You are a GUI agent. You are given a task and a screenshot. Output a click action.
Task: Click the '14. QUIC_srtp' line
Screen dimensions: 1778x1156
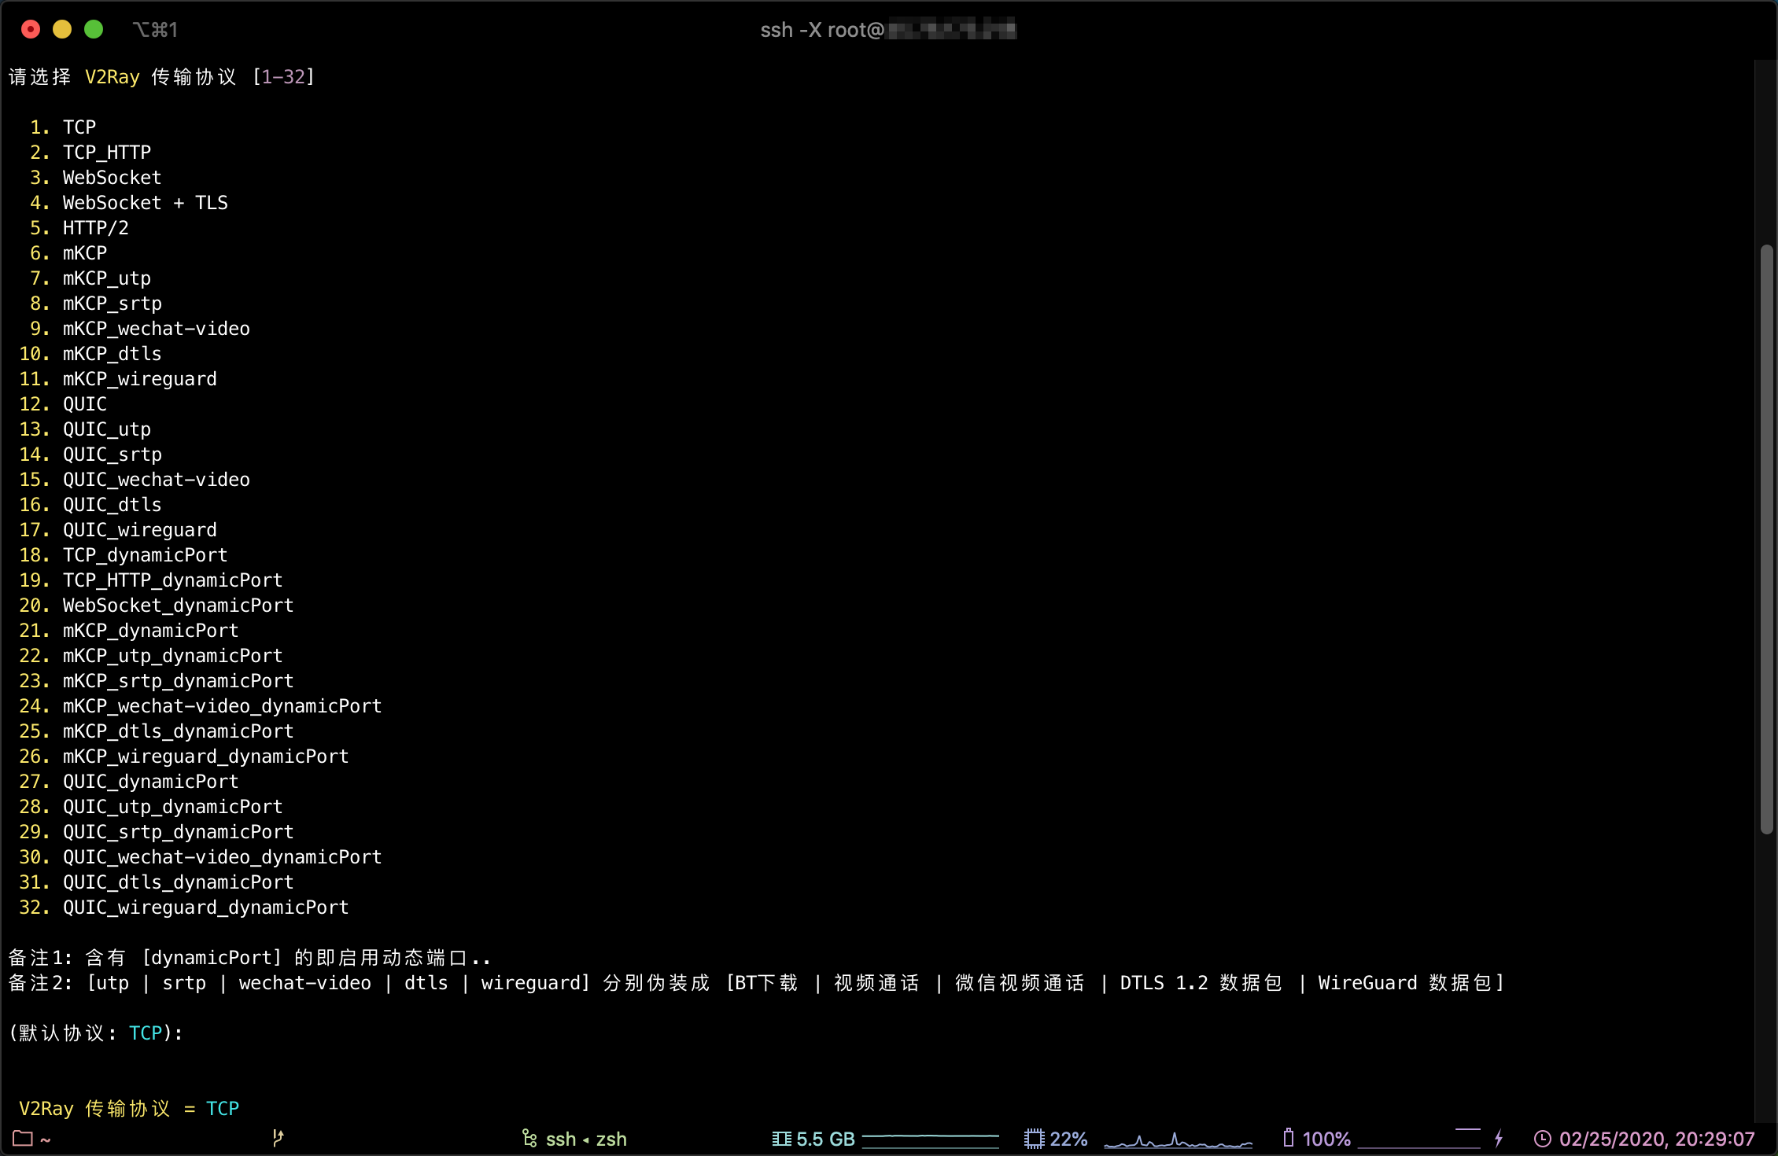click(90, 455)
